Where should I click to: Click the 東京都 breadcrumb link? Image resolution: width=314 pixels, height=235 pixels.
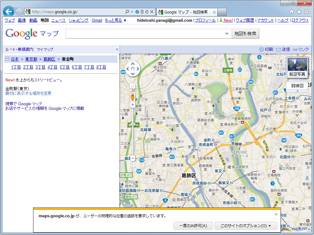click(x=31, y=59)
